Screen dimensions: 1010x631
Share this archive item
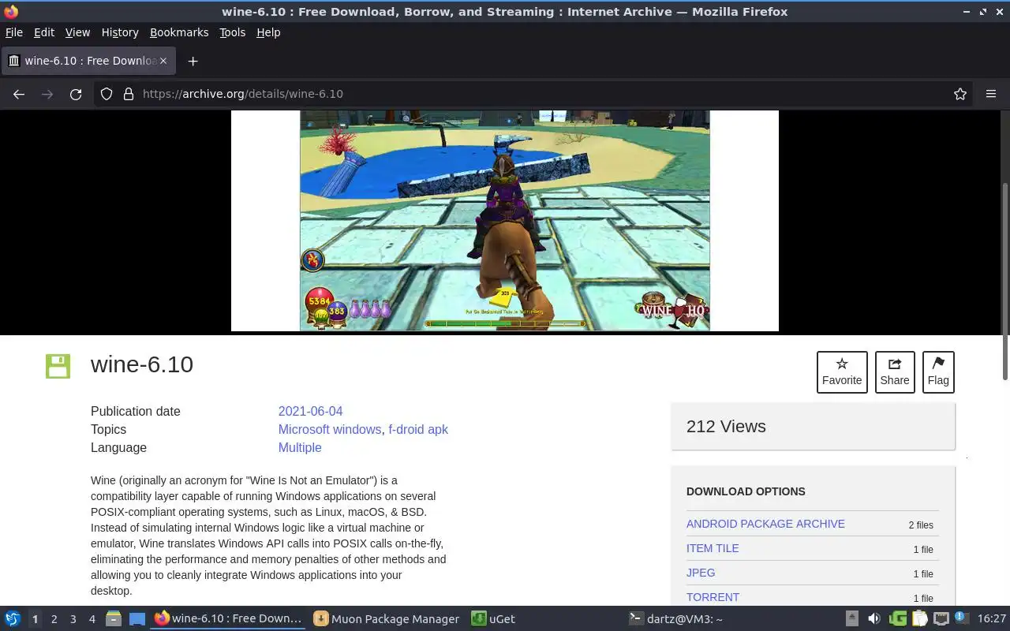(895, 372)
